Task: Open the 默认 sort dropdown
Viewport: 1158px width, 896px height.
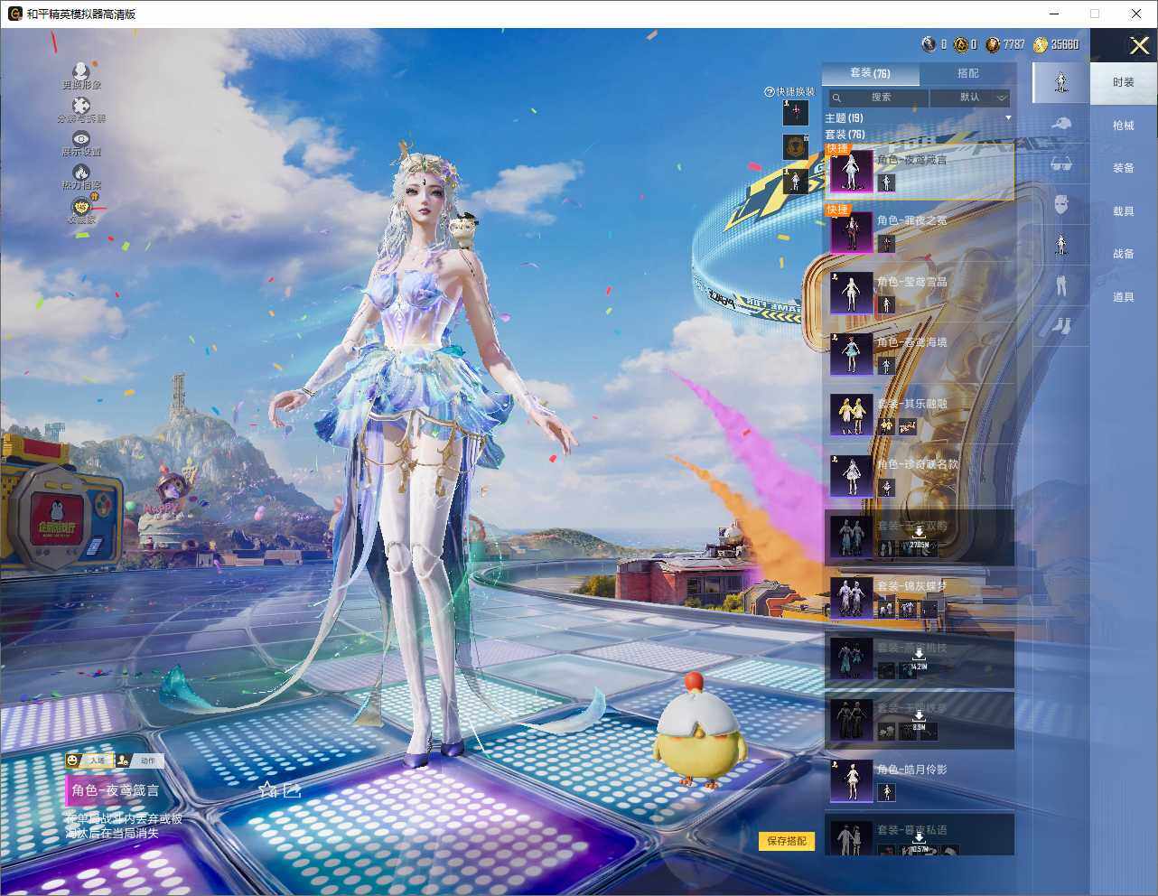Action: coord(970,98)
